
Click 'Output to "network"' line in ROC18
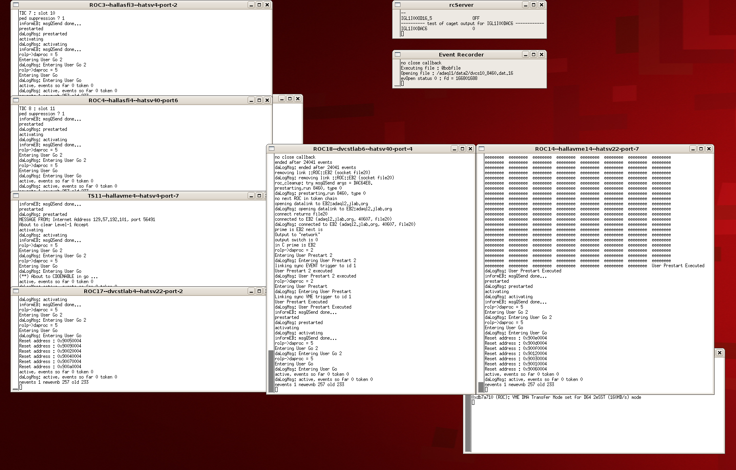click(x=297, y=235)
